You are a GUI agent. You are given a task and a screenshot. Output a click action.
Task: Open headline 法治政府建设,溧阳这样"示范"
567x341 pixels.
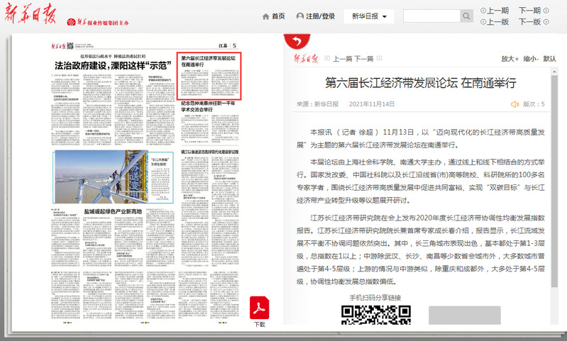point(105,65)
